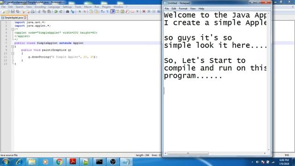Image resolution: width=295 pixels, height=166 pixels.
Task: Click the Cut icon in Notepad++ toolbar
Action: [39, 12]
